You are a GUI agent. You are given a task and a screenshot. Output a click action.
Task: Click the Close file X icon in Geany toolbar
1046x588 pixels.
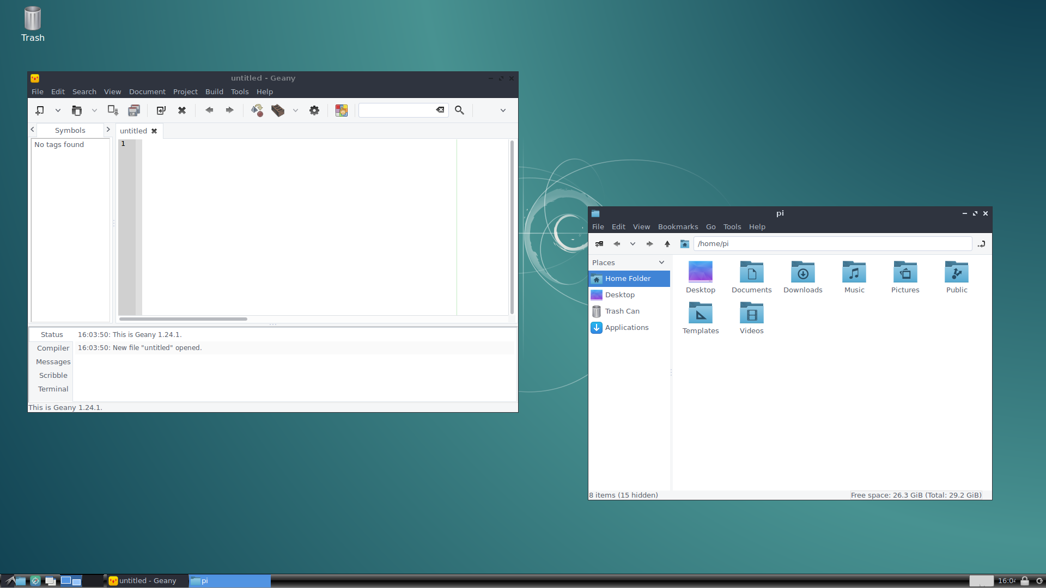tap(182, 111)
